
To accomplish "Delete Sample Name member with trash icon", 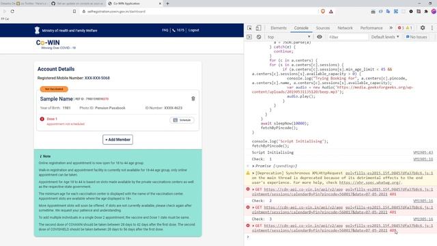I will pyautogui.click(x=193, y=98).
